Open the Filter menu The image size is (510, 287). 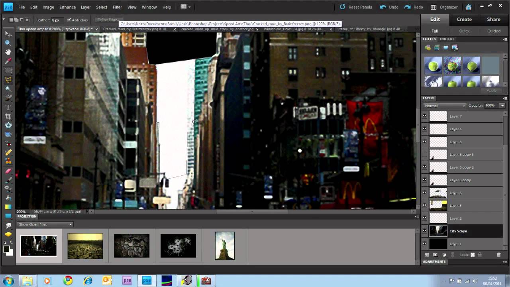pyautogui.click(x=117, y=7)
